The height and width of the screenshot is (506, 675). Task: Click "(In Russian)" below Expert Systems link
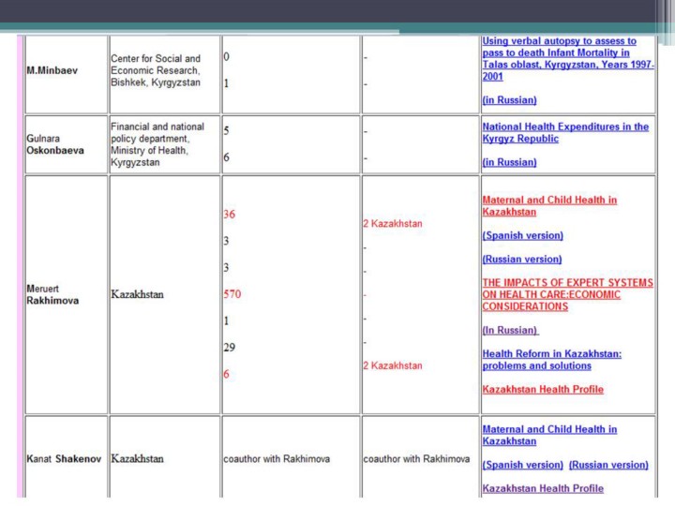510,330
